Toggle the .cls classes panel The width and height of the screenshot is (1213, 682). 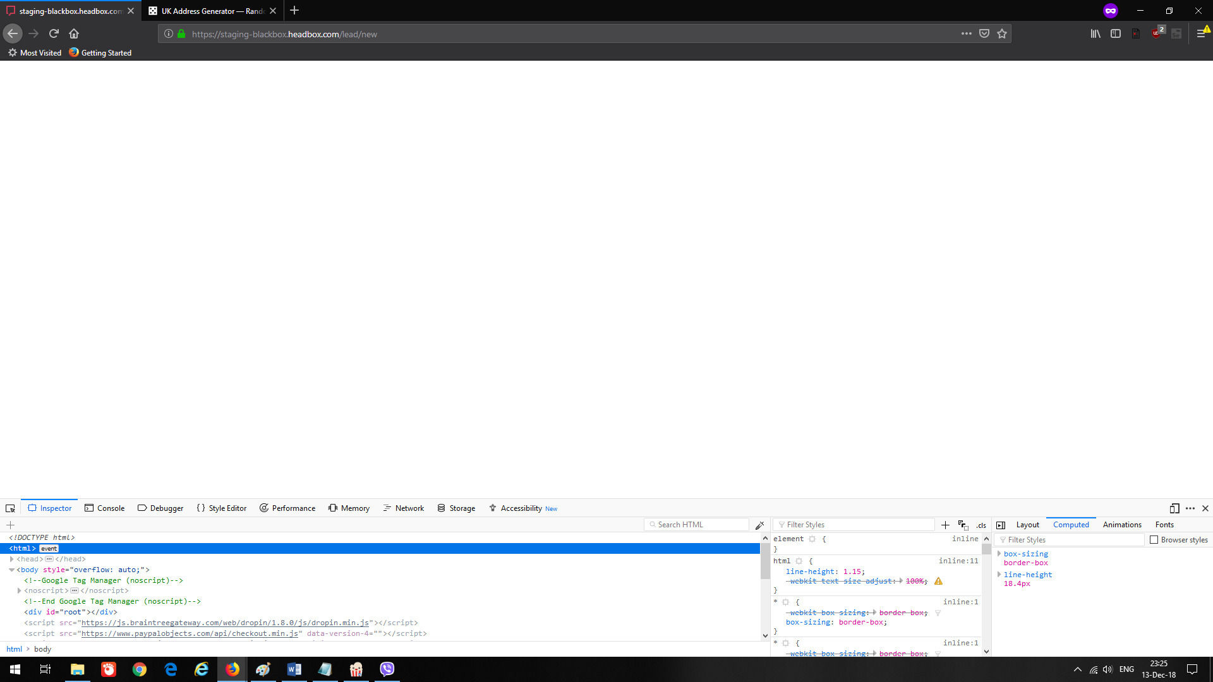(981, 525)
